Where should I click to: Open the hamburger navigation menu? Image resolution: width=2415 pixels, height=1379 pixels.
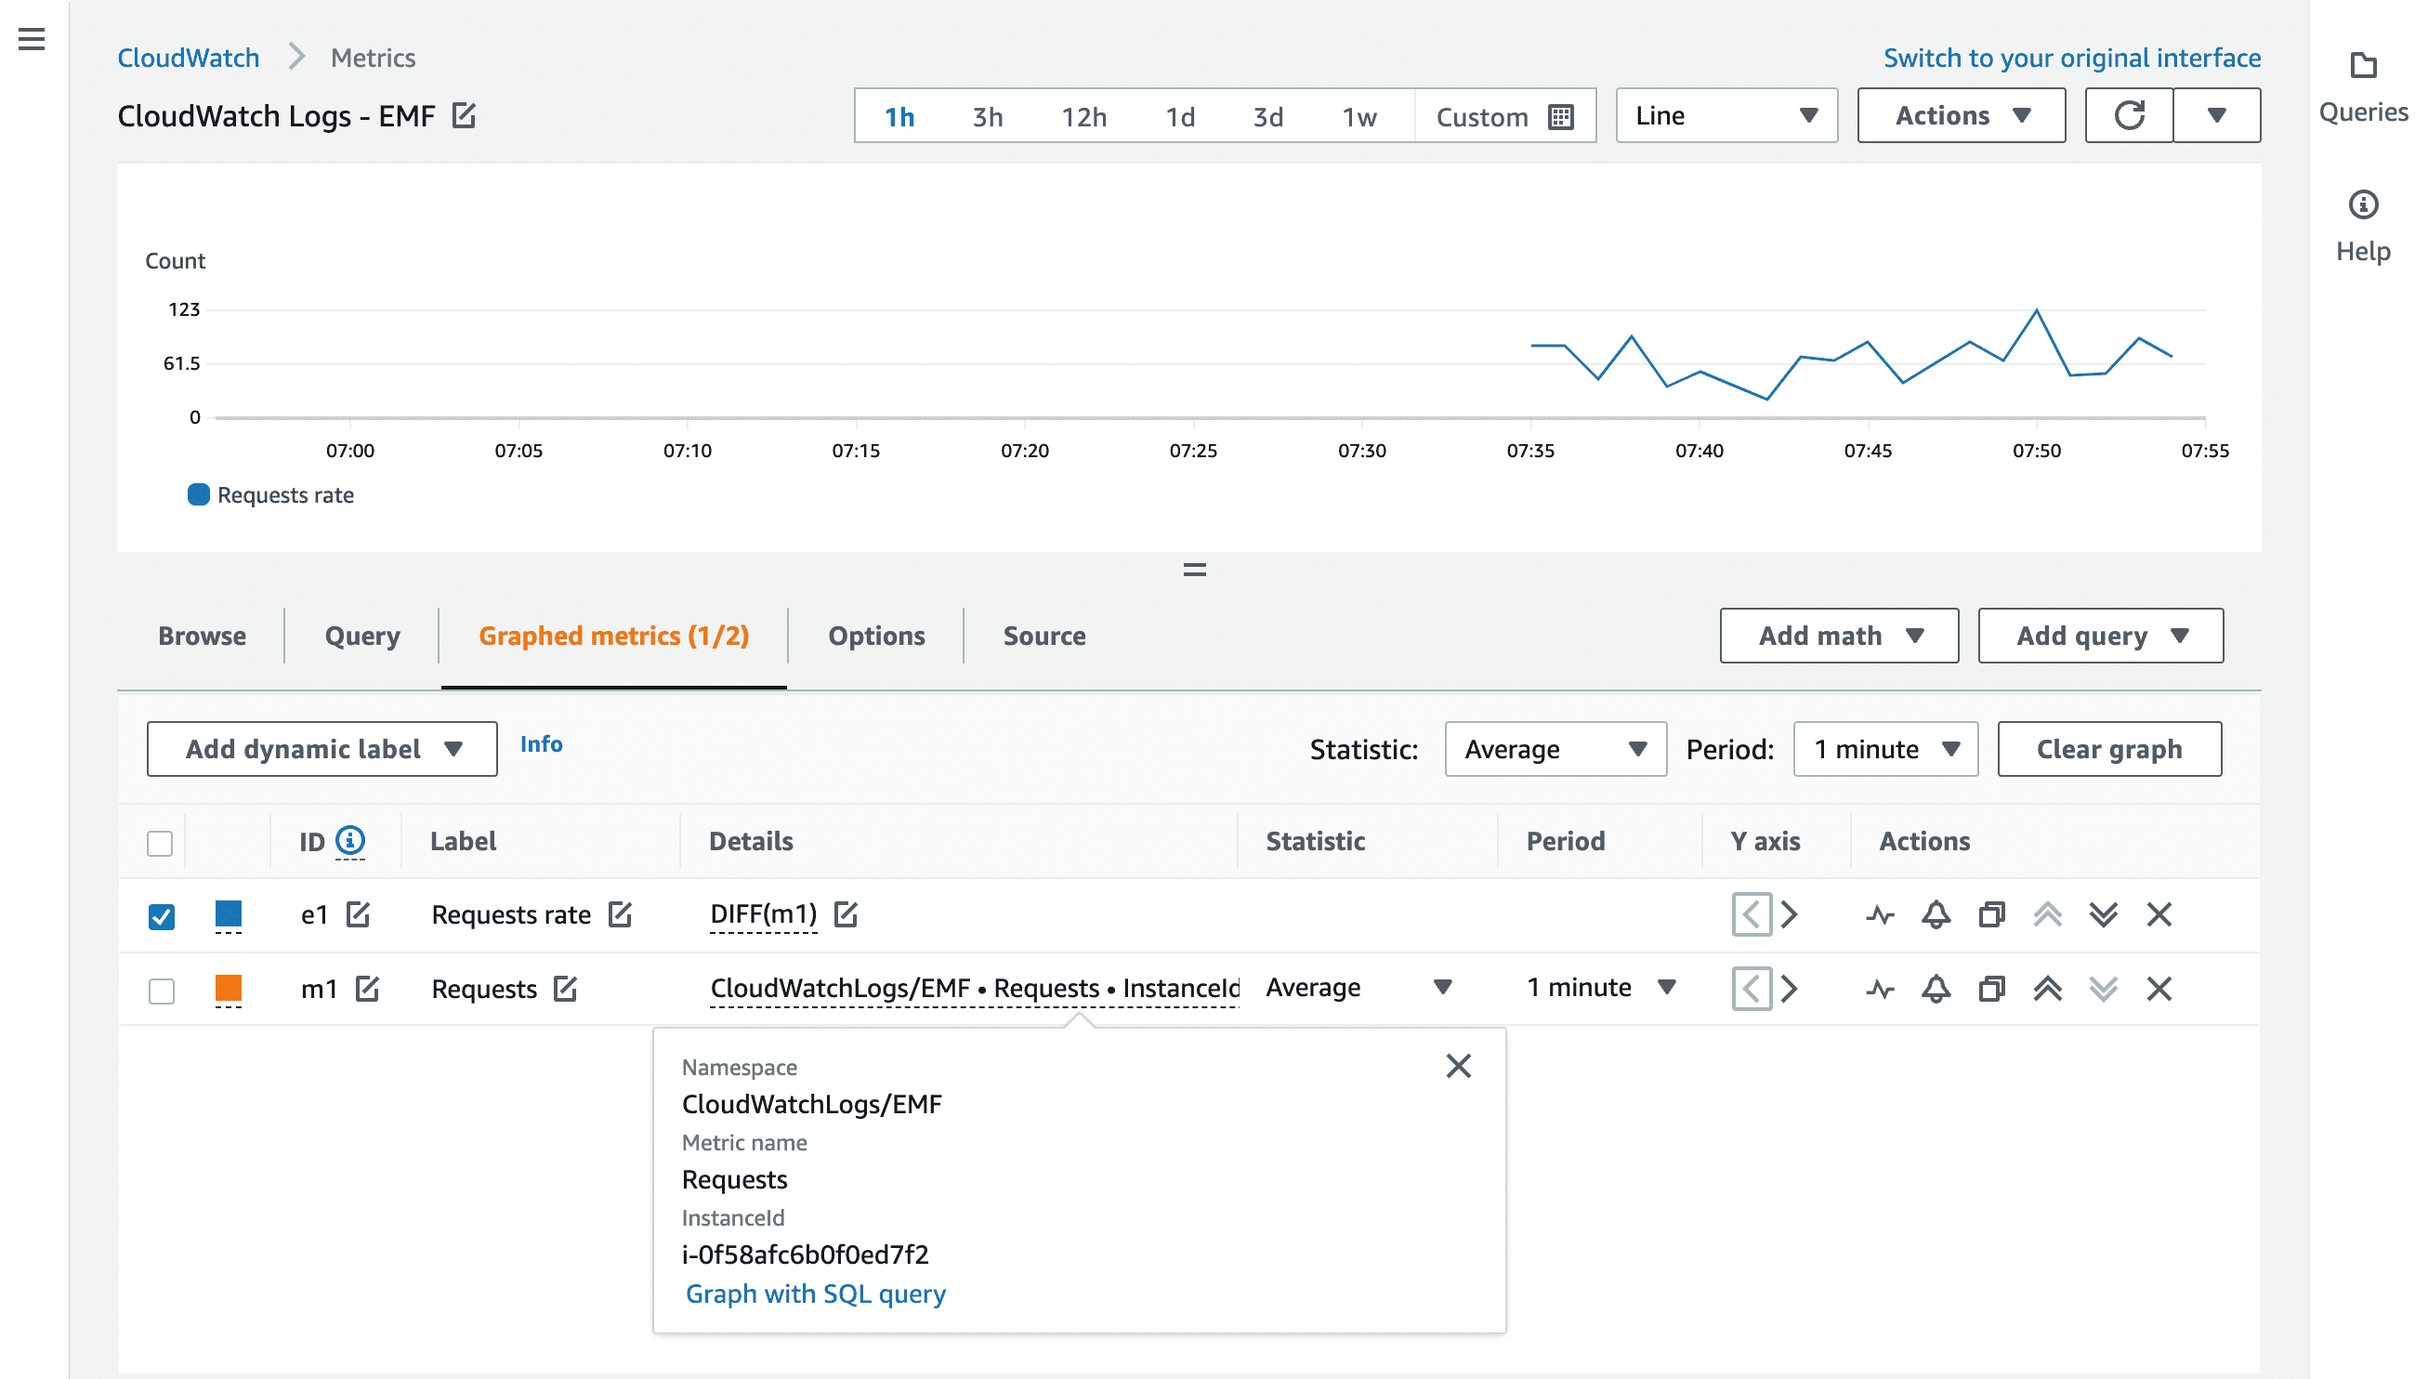32,39
